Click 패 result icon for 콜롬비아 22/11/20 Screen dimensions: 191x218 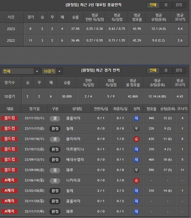[x=136, y=201]
